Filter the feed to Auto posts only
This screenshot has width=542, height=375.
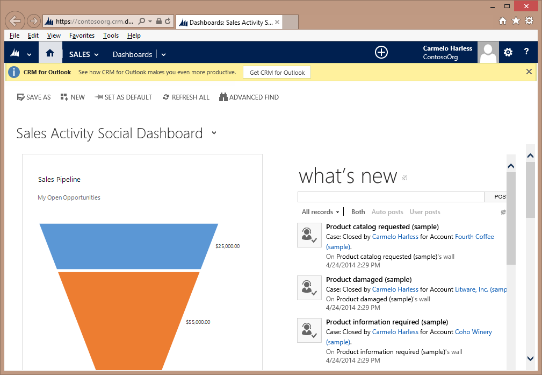(x=387, y=212)
